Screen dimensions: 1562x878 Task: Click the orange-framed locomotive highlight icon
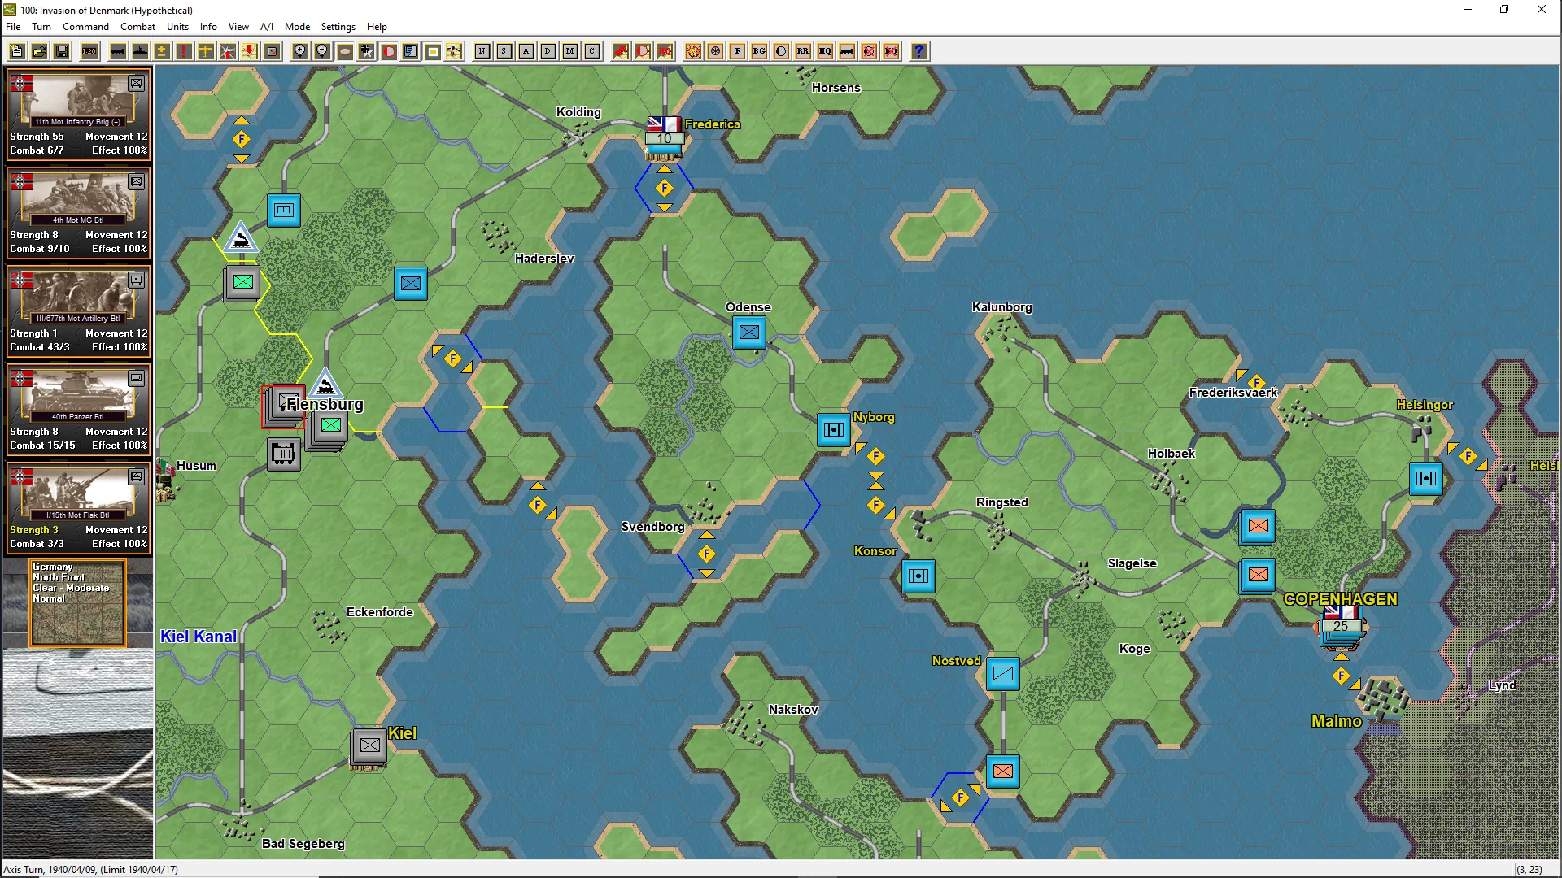click(x=847, y=51)
